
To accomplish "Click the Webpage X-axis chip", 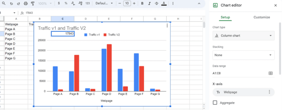I will 243,92.
